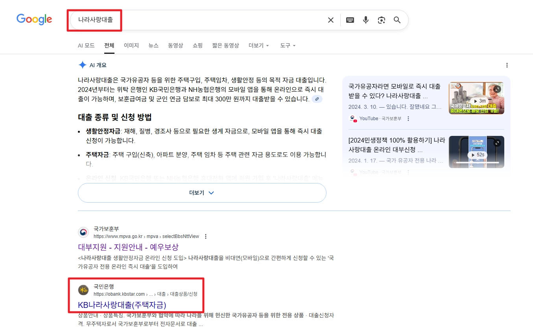Image resolution: width=533 pixels, height=335 pixels.
Task: Open the 더보기 dropdown in the filter bar
Action: pos(258,45)
